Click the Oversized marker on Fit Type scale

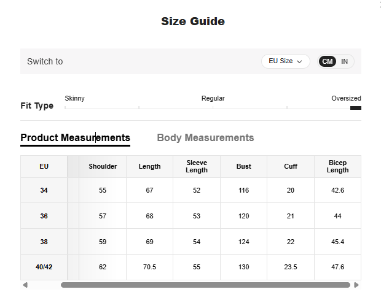(x=355, y=108)
